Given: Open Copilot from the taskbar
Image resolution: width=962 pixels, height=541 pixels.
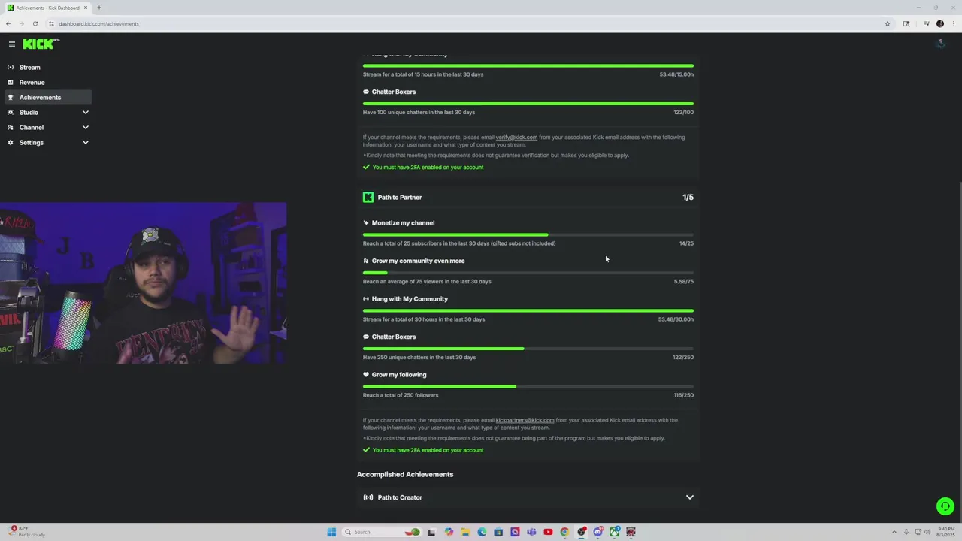Looking at the screenshot, I should coord(449,532).
